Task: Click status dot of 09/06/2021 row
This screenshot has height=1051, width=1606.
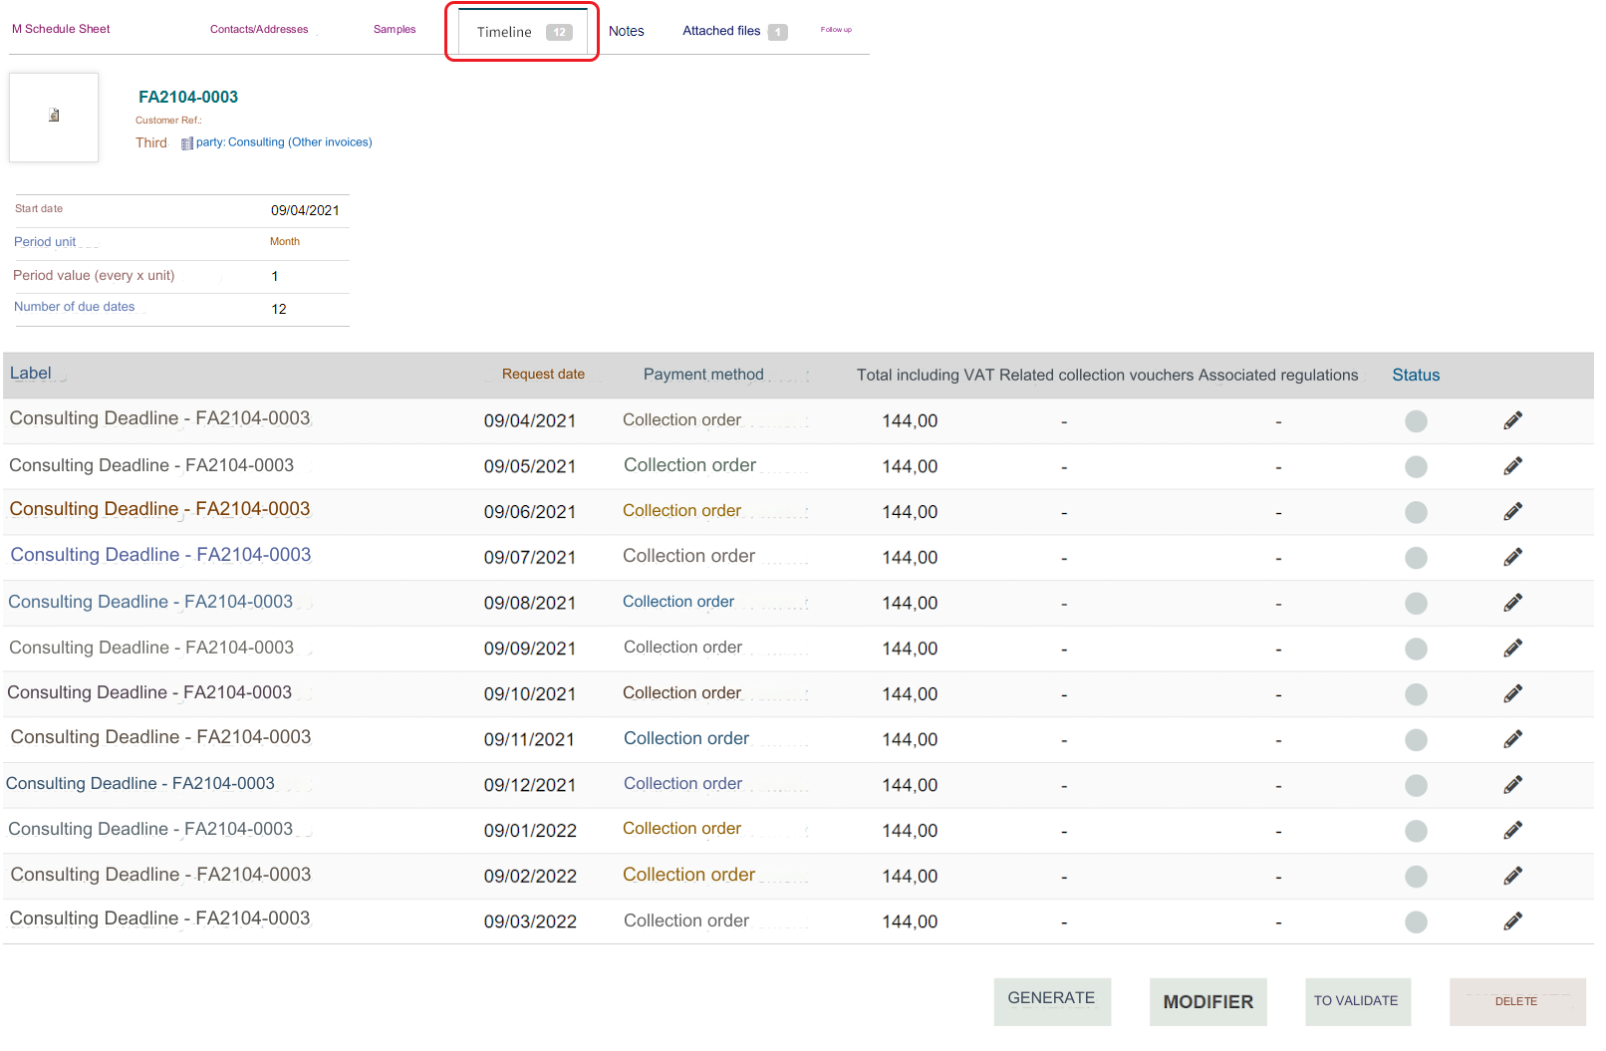Action: point(1416,513)
